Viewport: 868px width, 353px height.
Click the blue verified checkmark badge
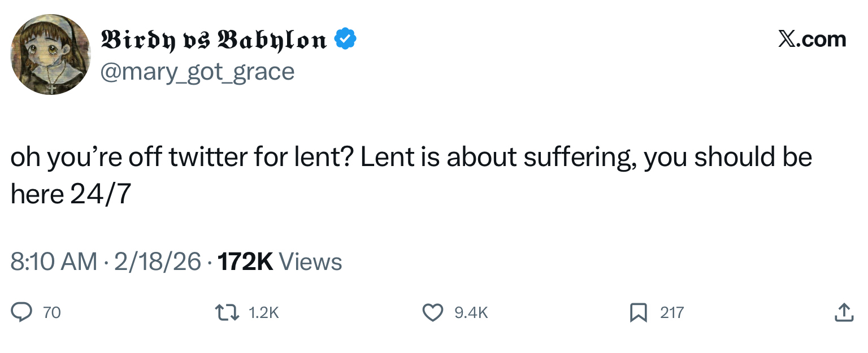345,40
